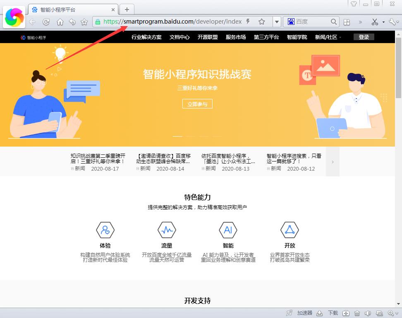
Task: Click the 360 browser logo avatar
Action: pyautogui.click(x=14, y=17)
